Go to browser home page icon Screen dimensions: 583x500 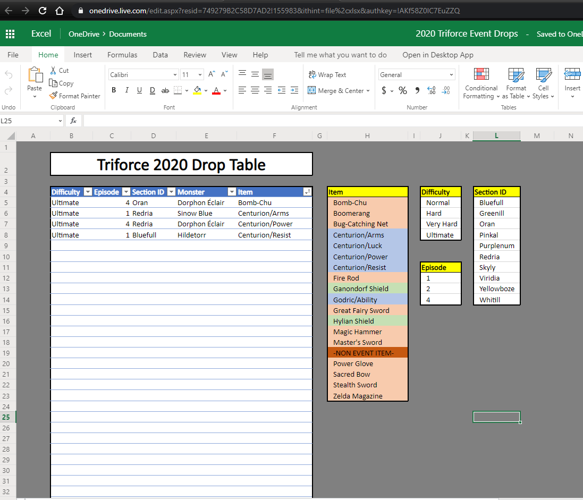[60, 11]
